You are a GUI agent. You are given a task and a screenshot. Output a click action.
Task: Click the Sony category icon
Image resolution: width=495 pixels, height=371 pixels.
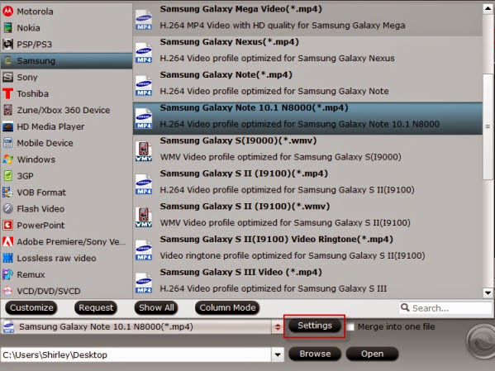click(x=8, y=77)
